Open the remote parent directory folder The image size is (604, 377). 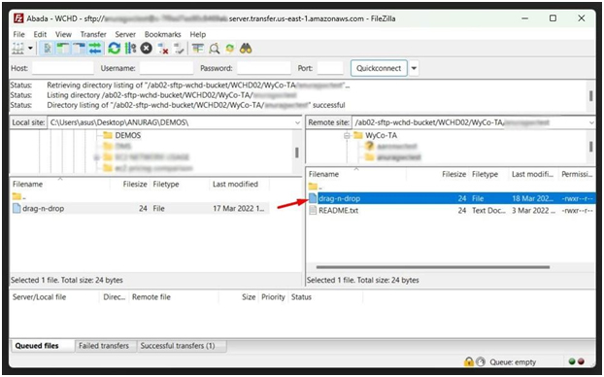[x=315, y=187]
